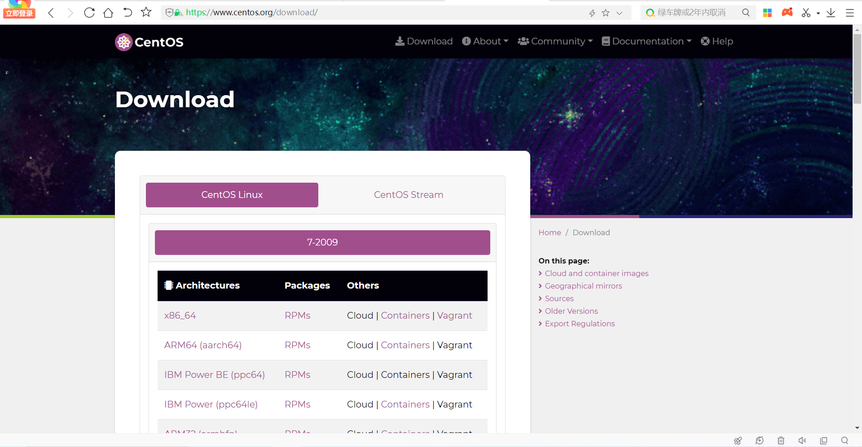Image resolution: width=862 pixels, height=447 pixels.
Task: Click the 7-2009 version button
Action: (x=322, y=242)
